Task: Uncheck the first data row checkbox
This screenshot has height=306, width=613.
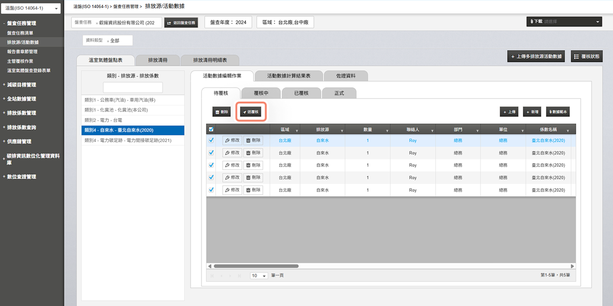Action: pyautogui.click(x=211, y=140)
